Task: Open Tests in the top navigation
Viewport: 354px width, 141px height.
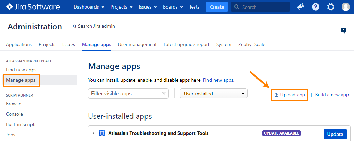Action: (x=194, y=7)
